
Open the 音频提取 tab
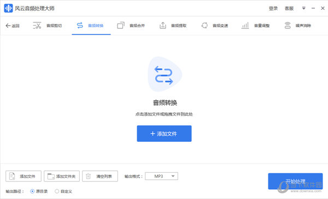[173, 26]
